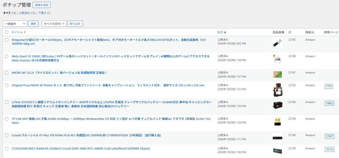This screenshot has height=158, width=339.
Task: Open the MICRO-BIT V2.21 product thumbnail
Action: coord(277,74)
